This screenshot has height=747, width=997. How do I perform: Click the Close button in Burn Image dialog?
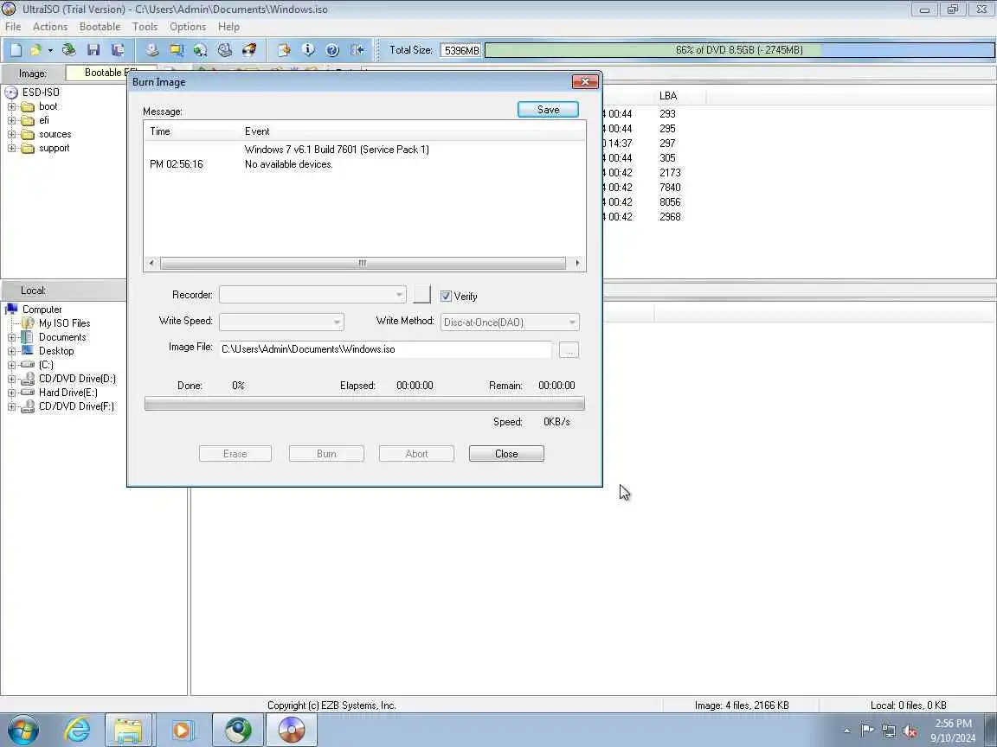click(x=506, y=454)
